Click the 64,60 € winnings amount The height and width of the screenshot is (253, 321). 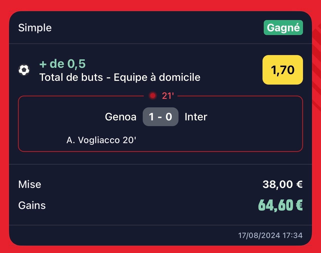(280, 205)
